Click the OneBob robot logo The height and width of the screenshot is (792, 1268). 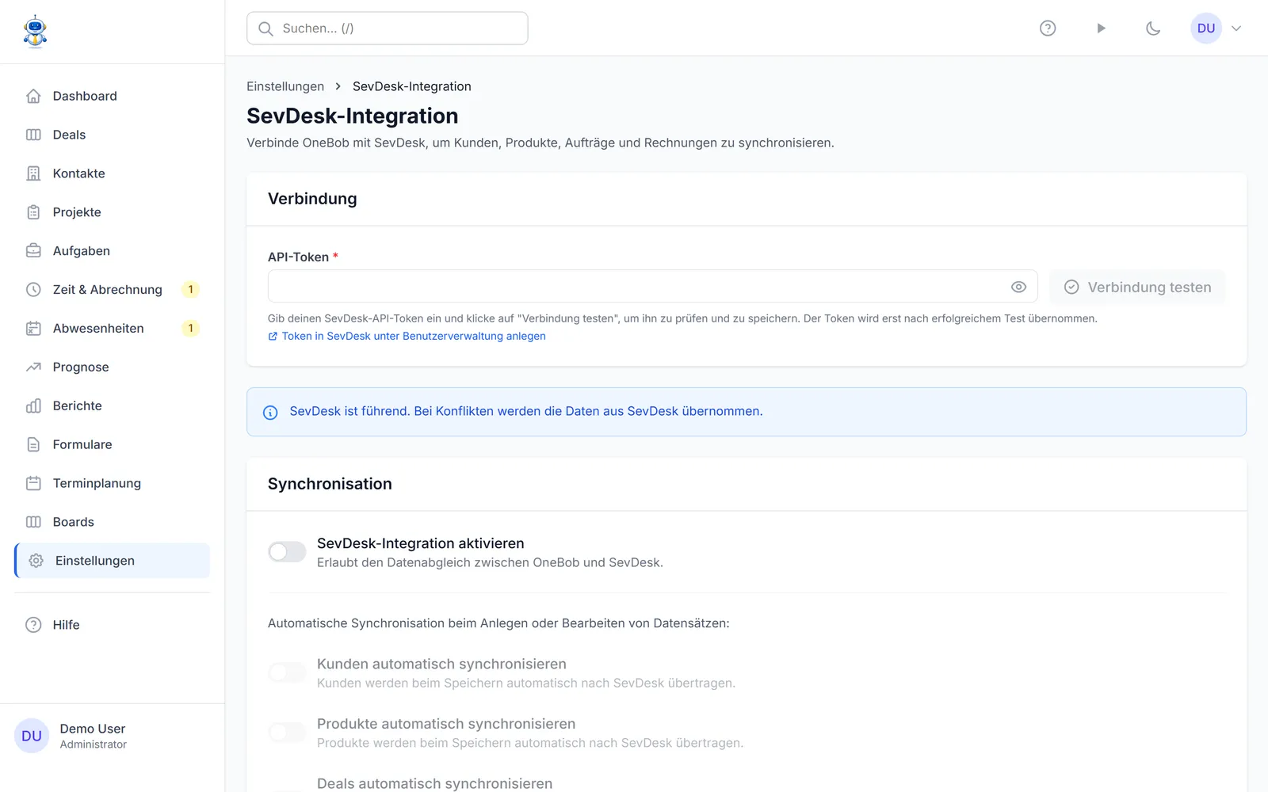35,32
